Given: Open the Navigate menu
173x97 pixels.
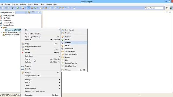Looking at the screenshot, I should tap(23, 4).
